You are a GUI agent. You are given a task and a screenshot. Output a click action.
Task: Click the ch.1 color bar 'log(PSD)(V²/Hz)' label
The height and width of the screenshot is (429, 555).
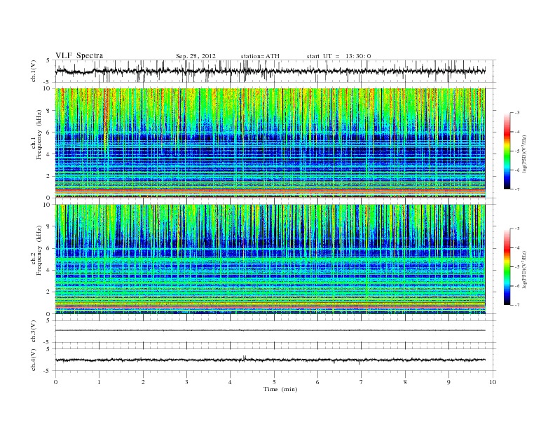(x=524, y=154)
